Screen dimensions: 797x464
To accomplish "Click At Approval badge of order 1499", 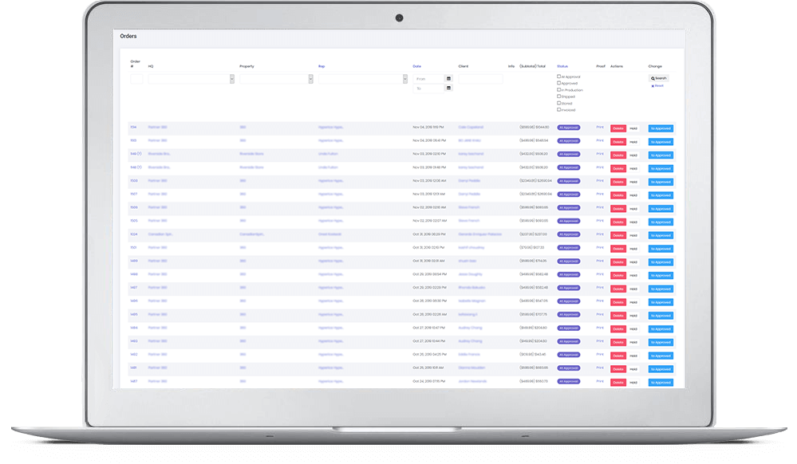I will (x=569, y=261).
